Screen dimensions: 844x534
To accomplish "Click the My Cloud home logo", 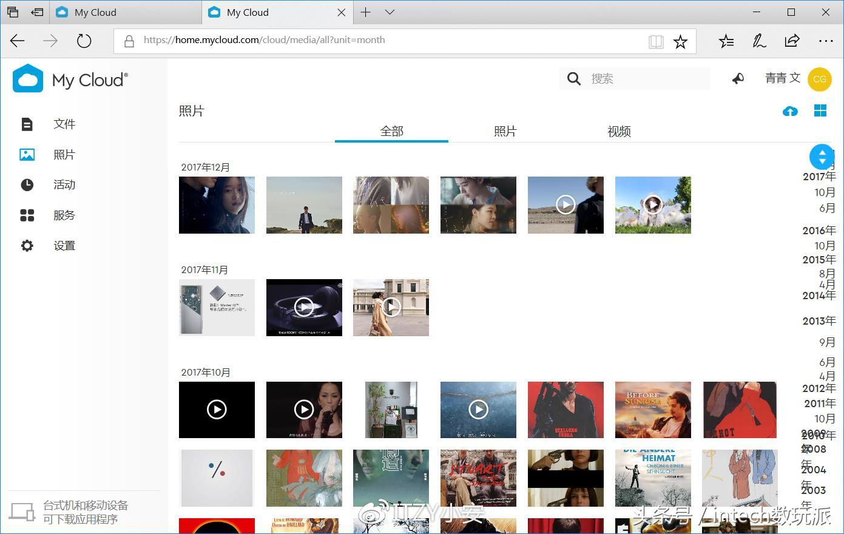I will (69, 79).
